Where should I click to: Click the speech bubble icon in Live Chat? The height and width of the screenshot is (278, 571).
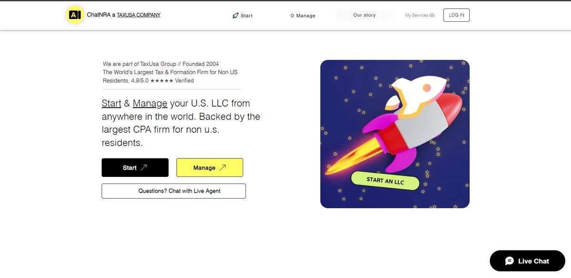tap(510, 261)
